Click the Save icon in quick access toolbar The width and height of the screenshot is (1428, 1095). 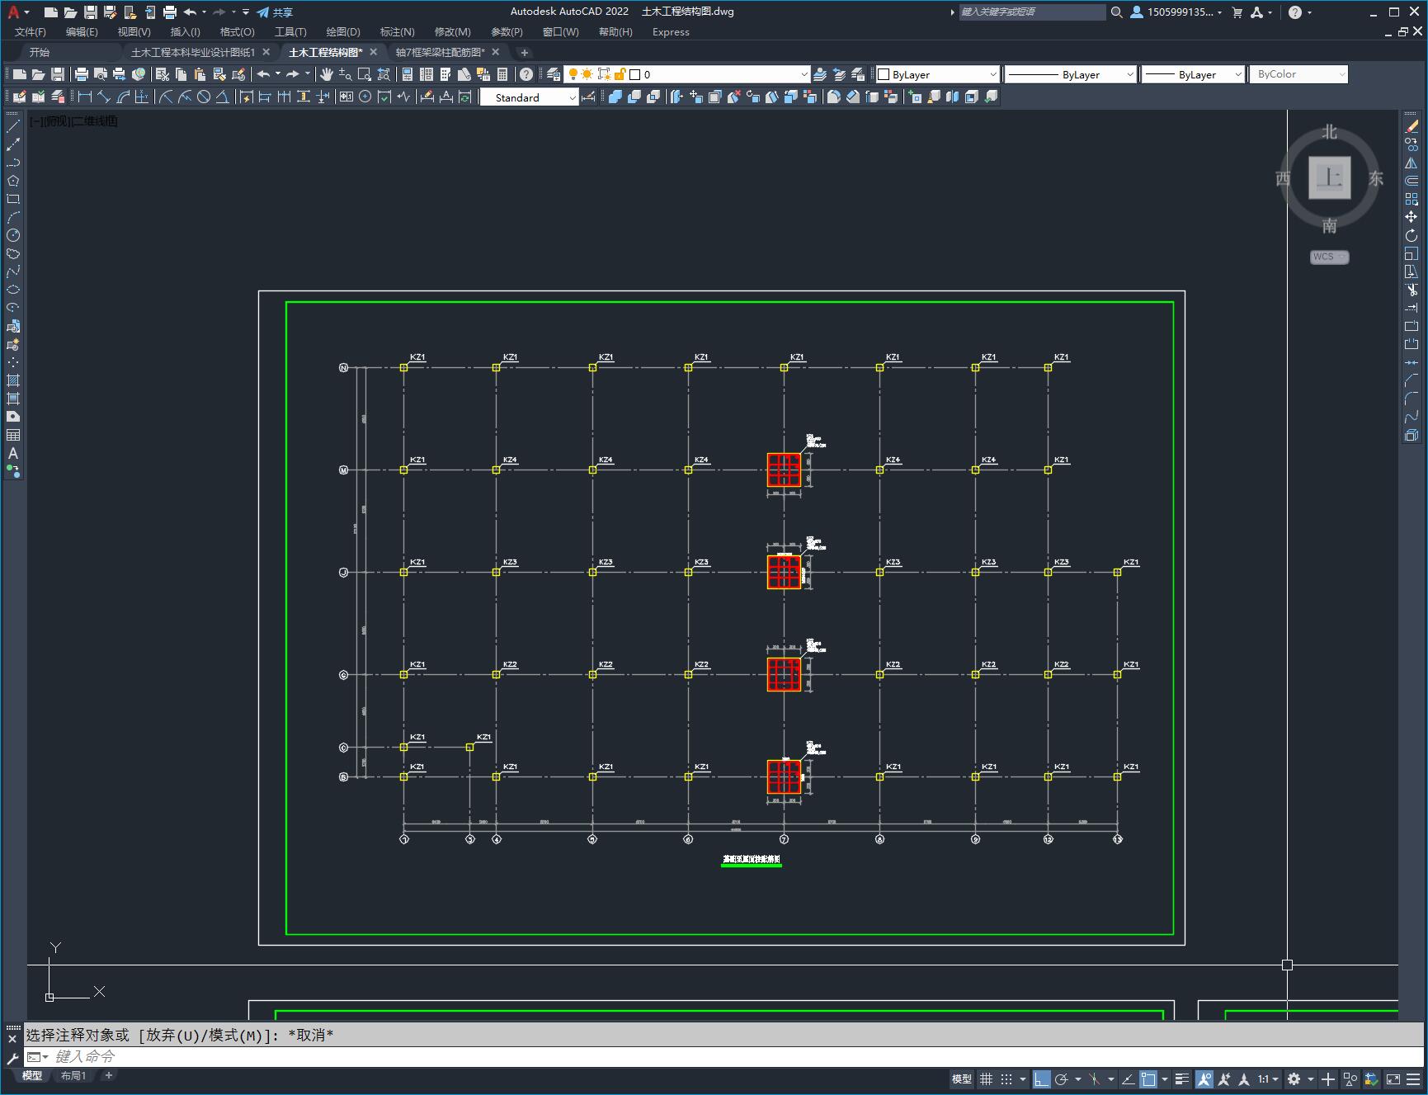coord(91,12)
